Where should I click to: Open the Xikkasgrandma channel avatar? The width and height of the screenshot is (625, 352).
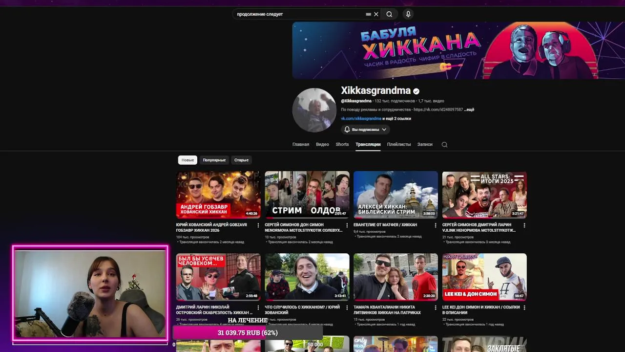click(x=314, y=110)
